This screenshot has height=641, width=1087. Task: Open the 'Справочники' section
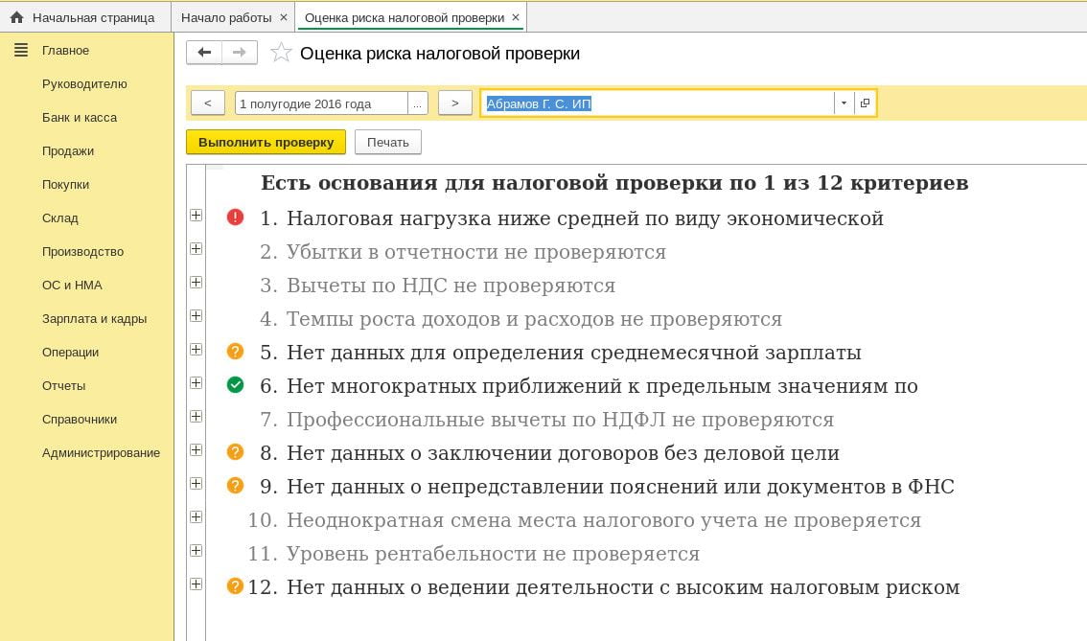79,420
